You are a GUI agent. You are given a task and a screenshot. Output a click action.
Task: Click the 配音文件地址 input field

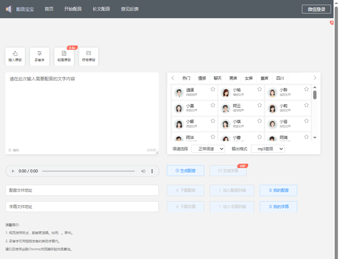(82, 190)
